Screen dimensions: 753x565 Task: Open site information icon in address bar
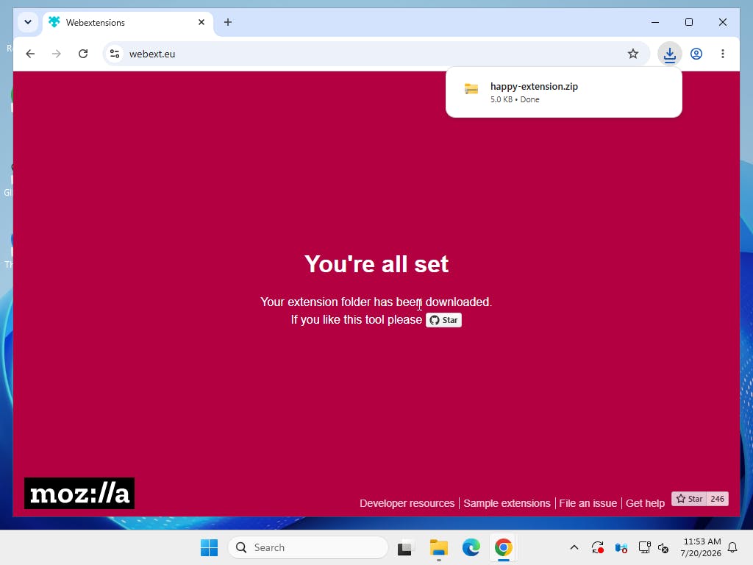114,54
